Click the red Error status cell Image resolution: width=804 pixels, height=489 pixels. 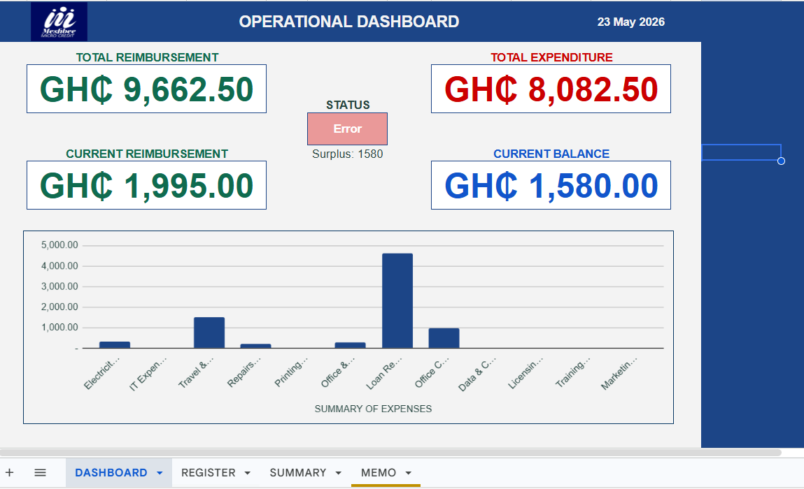[347, 129]
